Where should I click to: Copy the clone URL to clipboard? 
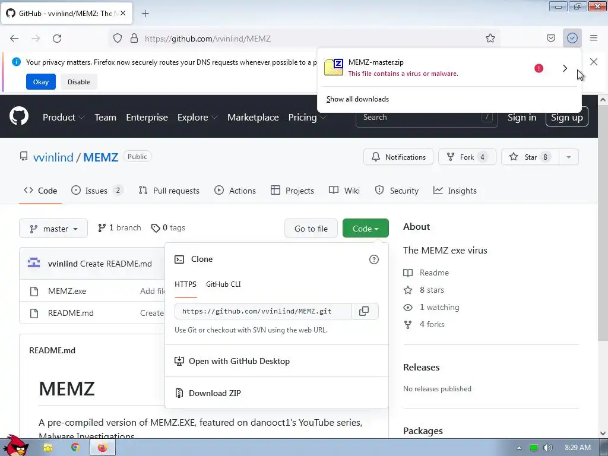tap(364, 311)
